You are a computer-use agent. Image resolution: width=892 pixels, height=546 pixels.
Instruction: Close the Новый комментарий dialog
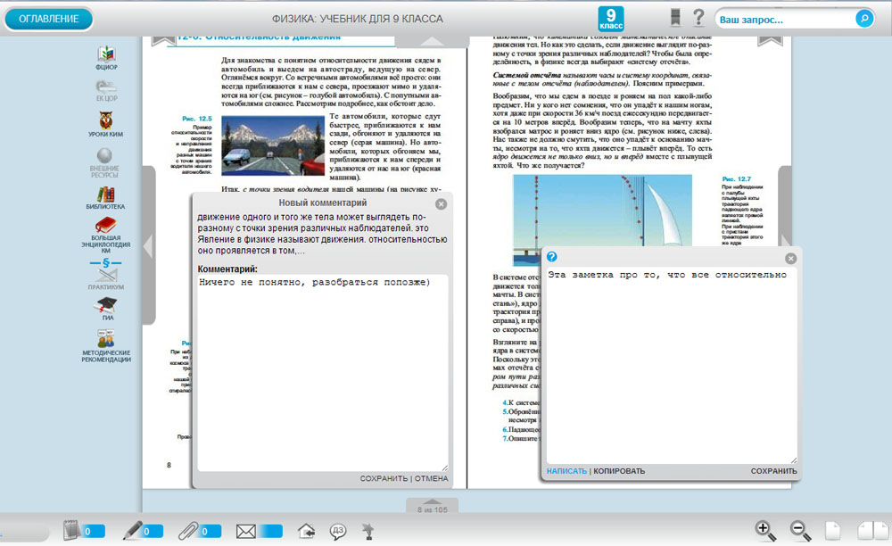coord(441,203)
